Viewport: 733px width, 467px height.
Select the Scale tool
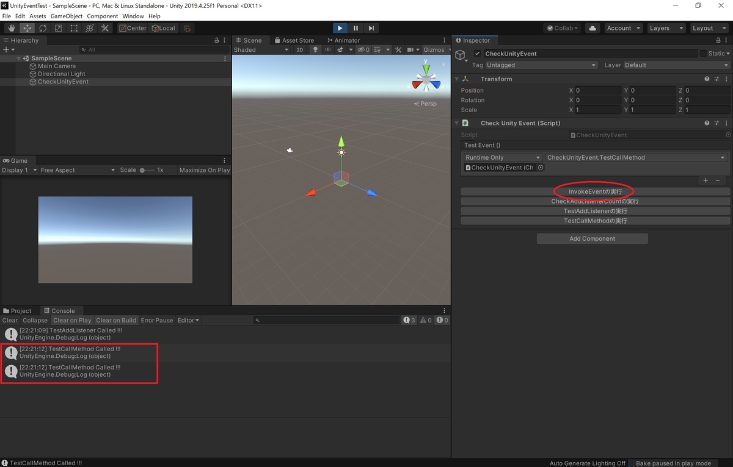[x=59, y=28]
